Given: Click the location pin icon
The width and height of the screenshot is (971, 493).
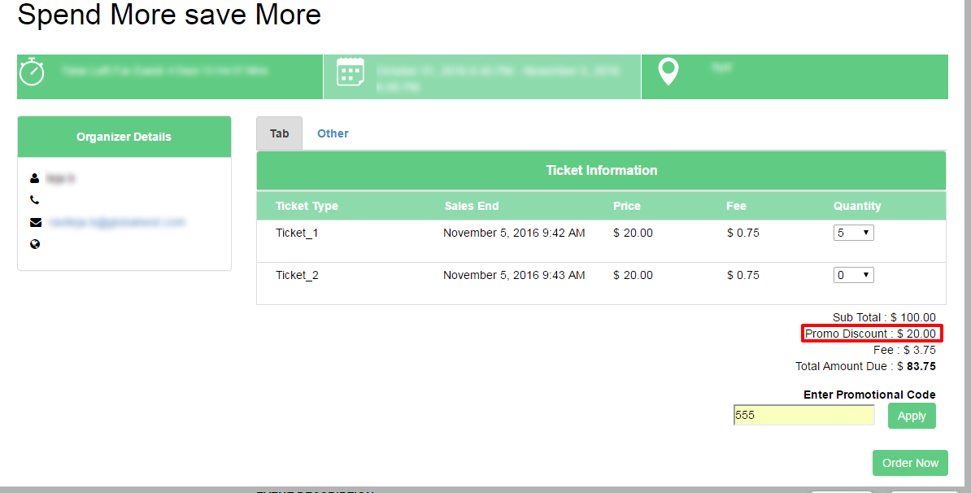Looking at the screenshot, I should (668, 72).
